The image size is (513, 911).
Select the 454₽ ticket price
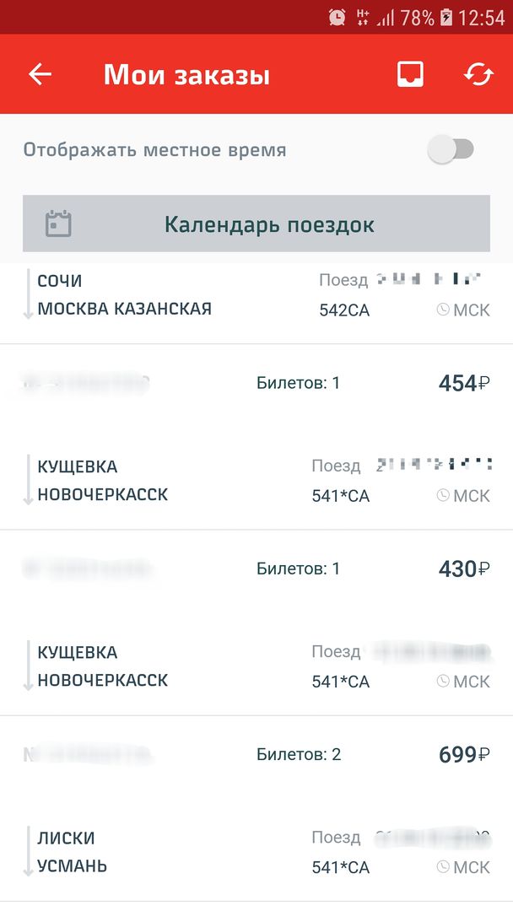click(x=463, y=384)
